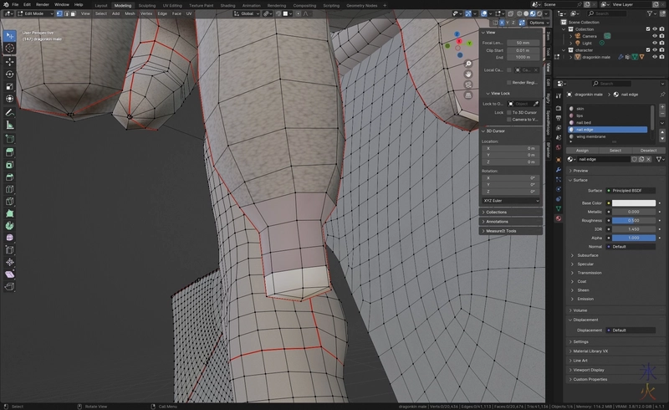The image size is (669, 410).
Task: Pick the Measure tool
Action: click(x=10, y=125)
